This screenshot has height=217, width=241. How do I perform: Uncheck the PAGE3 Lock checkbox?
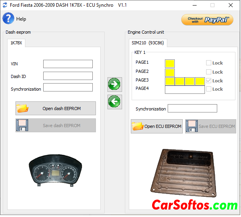[208, 81]
